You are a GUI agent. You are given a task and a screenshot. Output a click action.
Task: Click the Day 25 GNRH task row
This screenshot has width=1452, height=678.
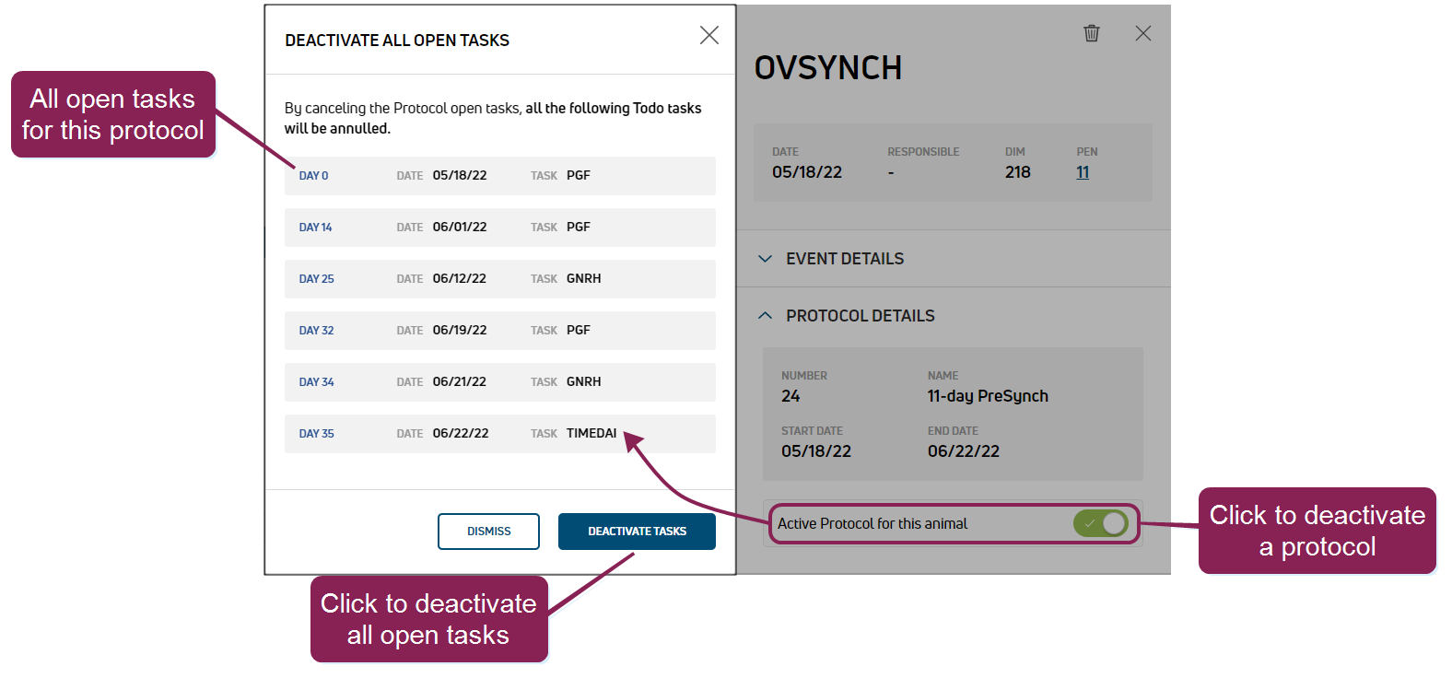click(499, 279)
